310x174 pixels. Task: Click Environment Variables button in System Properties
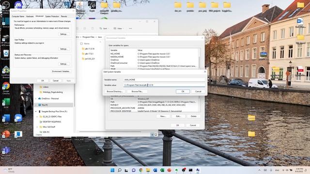tap(61, 72)
